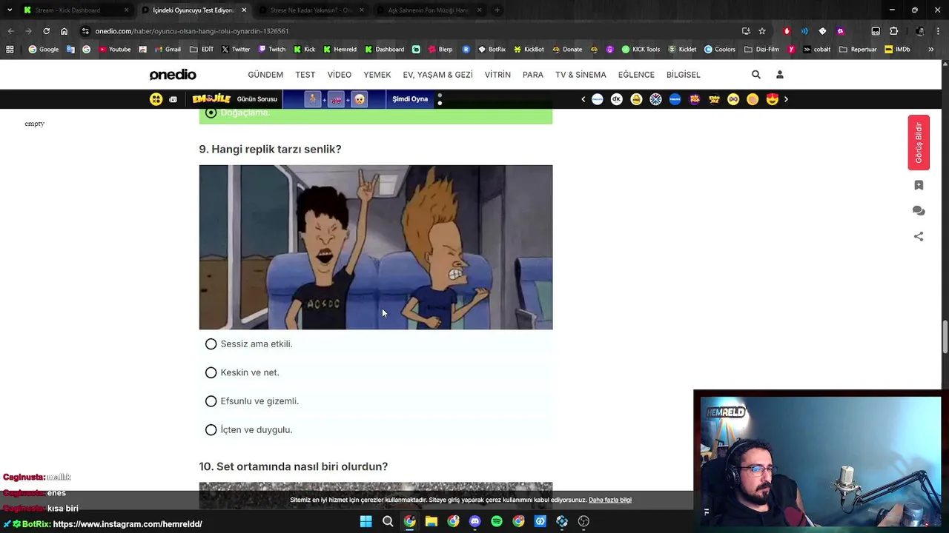The height and width of the screenshot is (533, 949).
Task: Click the 'Şimdi Oyna' button
Action: click(410, 99)
